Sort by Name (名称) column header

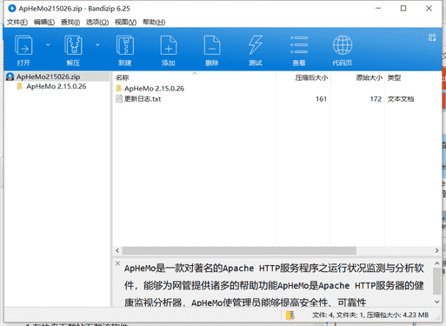tap(122, 77)
